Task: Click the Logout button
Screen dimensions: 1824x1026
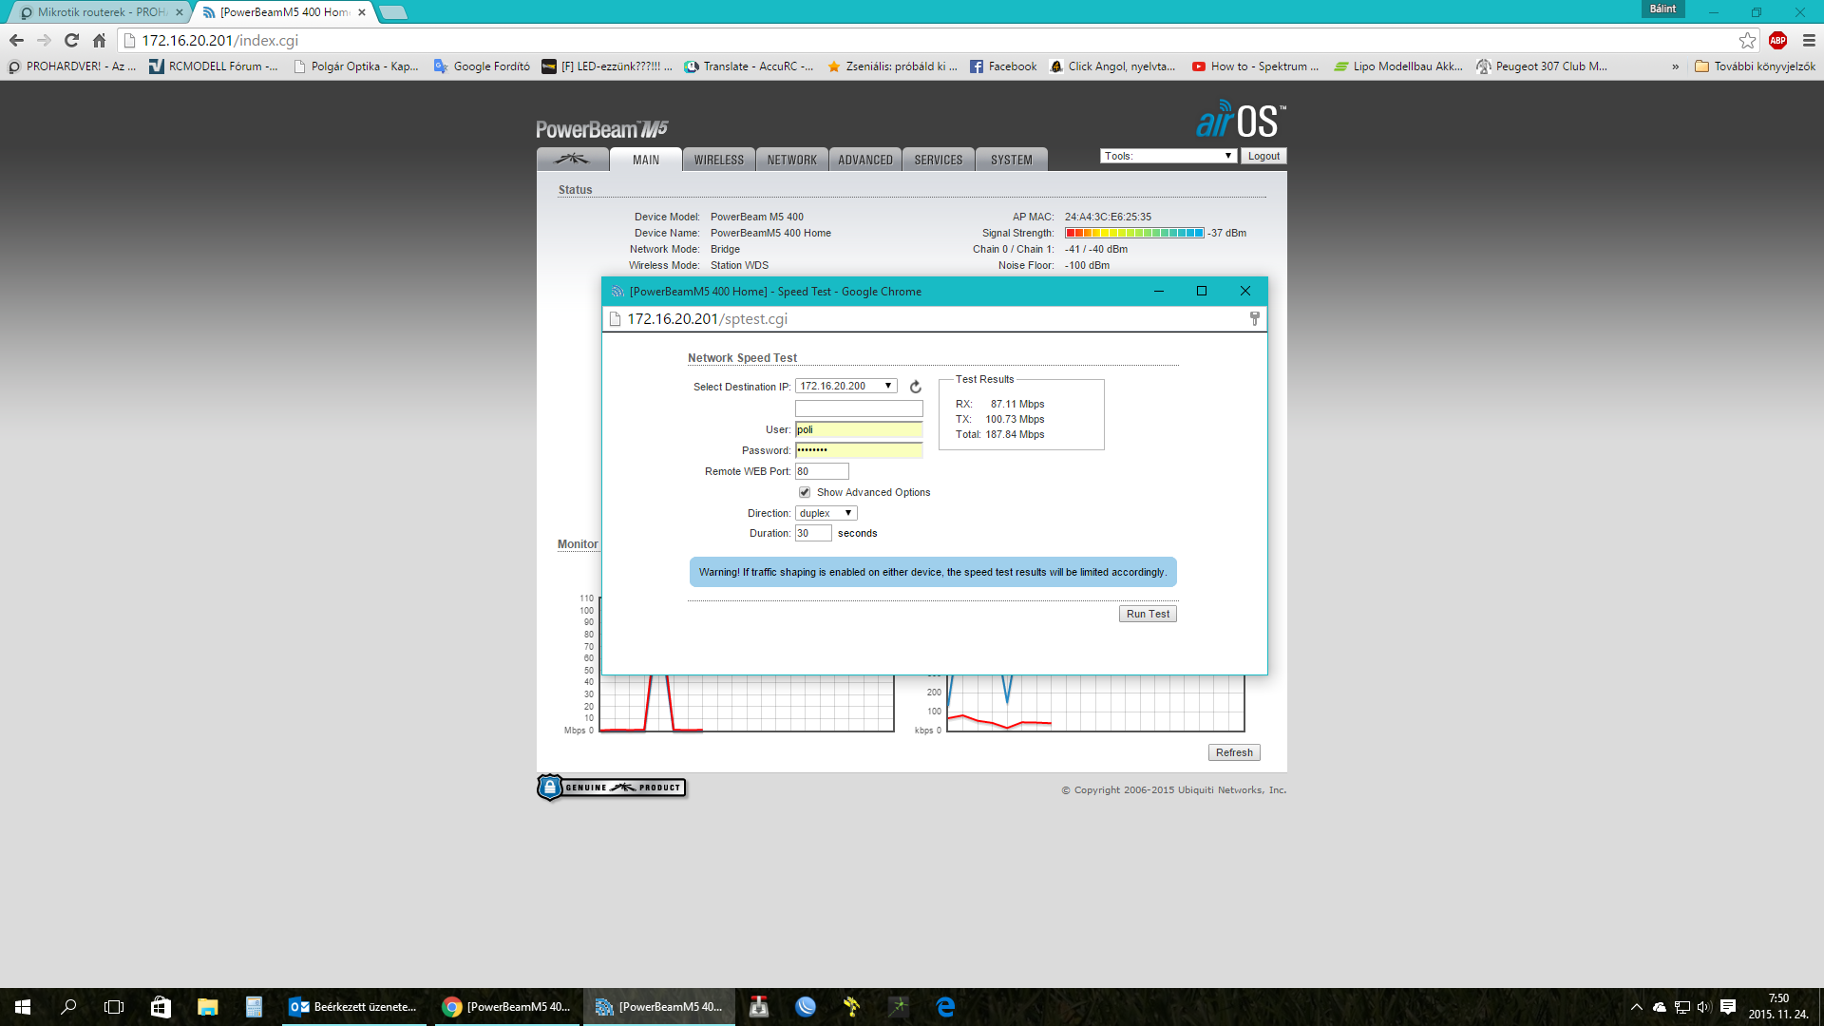Action: pyautogui.click(x=1263, y=156)
